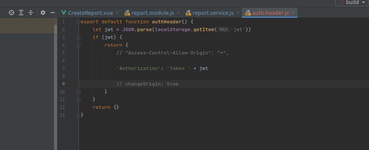Click the expand all icon in project toolbar
This screenshot has width=369, height=150.
pyautogui.click(x=21, y=13)
